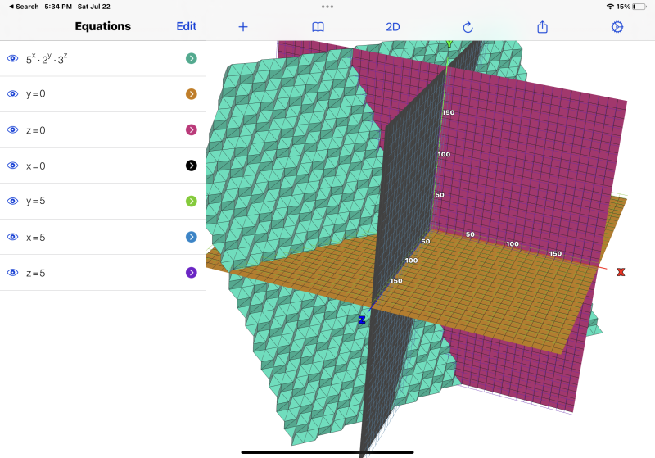Tap the blue Z axis label
This screenshot has height=458, width=655.
tap(361, 320)
